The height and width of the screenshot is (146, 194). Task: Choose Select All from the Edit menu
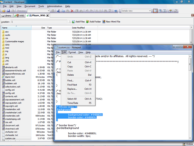[79, 99]
